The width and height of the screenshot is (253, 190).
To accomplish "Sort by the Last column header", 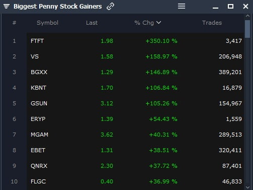I will (x=92, y=23).
